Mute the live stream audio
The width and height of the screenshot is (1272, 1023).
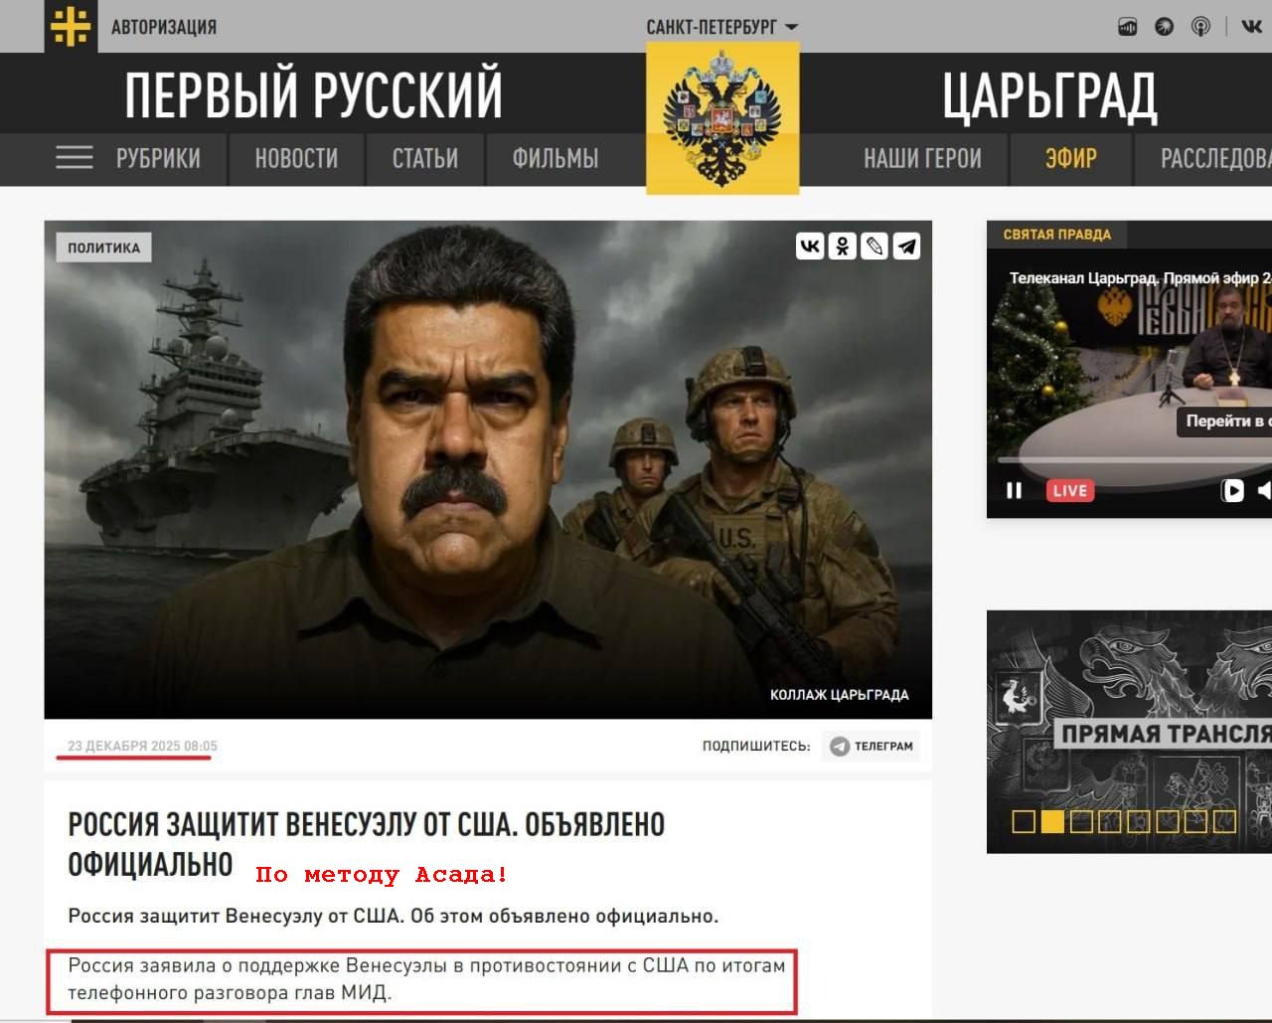[1264, 490]
